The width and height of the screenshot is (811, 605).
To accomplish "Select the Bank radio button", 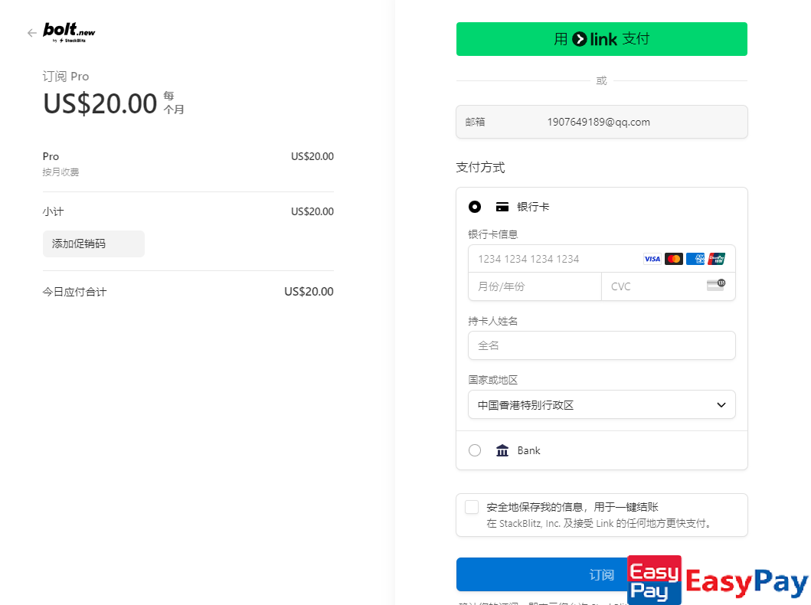I will click(475, 450).
